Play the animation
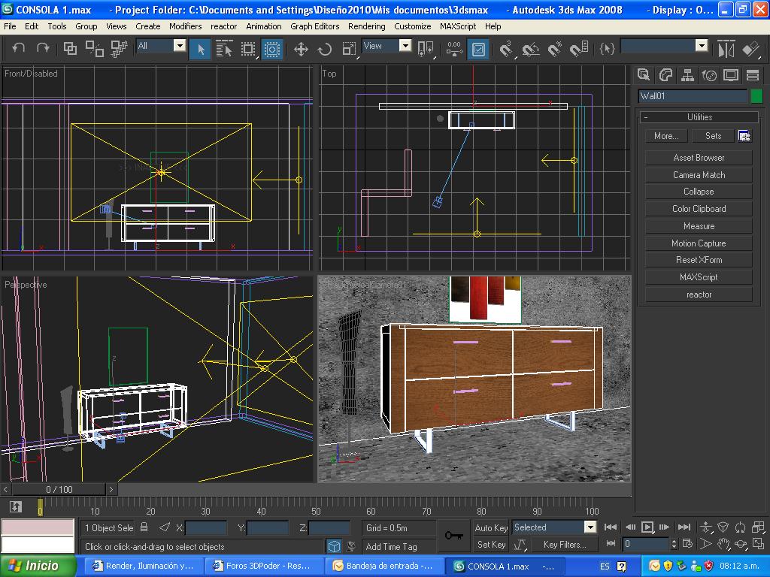 pyautogui.click(x=647, y=527)
